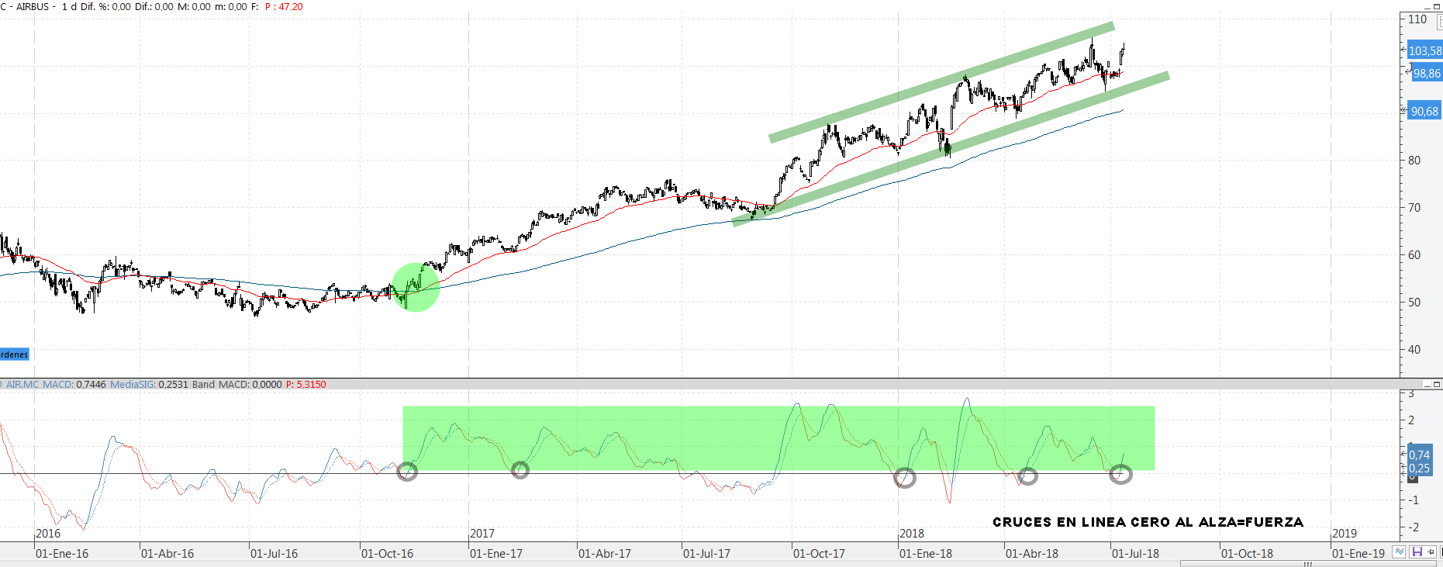
Task: Click the 103,58 price marker
Action: (x=1424, y=50)
